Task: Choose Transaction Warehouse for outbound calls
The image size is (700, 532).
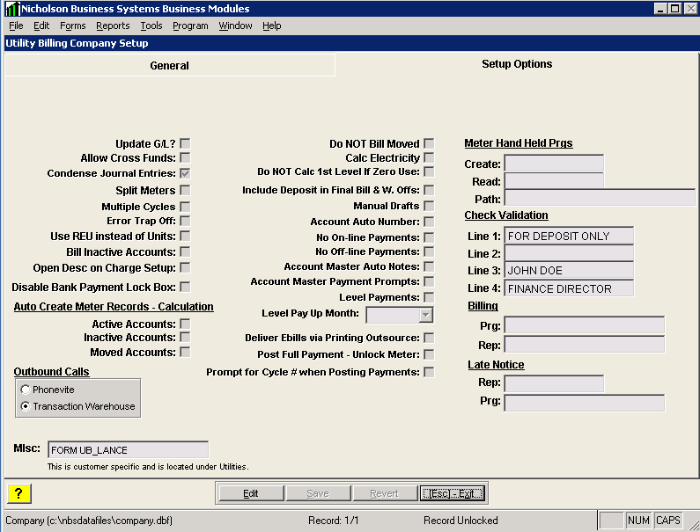Action: pos(26,406)
